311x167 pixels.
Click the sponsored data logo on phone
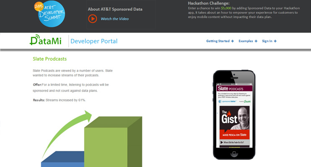coord(227,101)
